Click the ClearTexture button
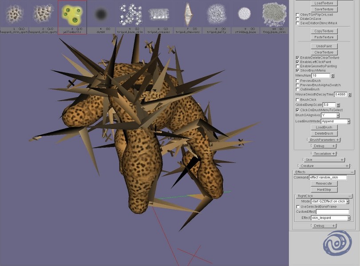The height and width of the screenshot is (266, 360). [x=324, y=52]
